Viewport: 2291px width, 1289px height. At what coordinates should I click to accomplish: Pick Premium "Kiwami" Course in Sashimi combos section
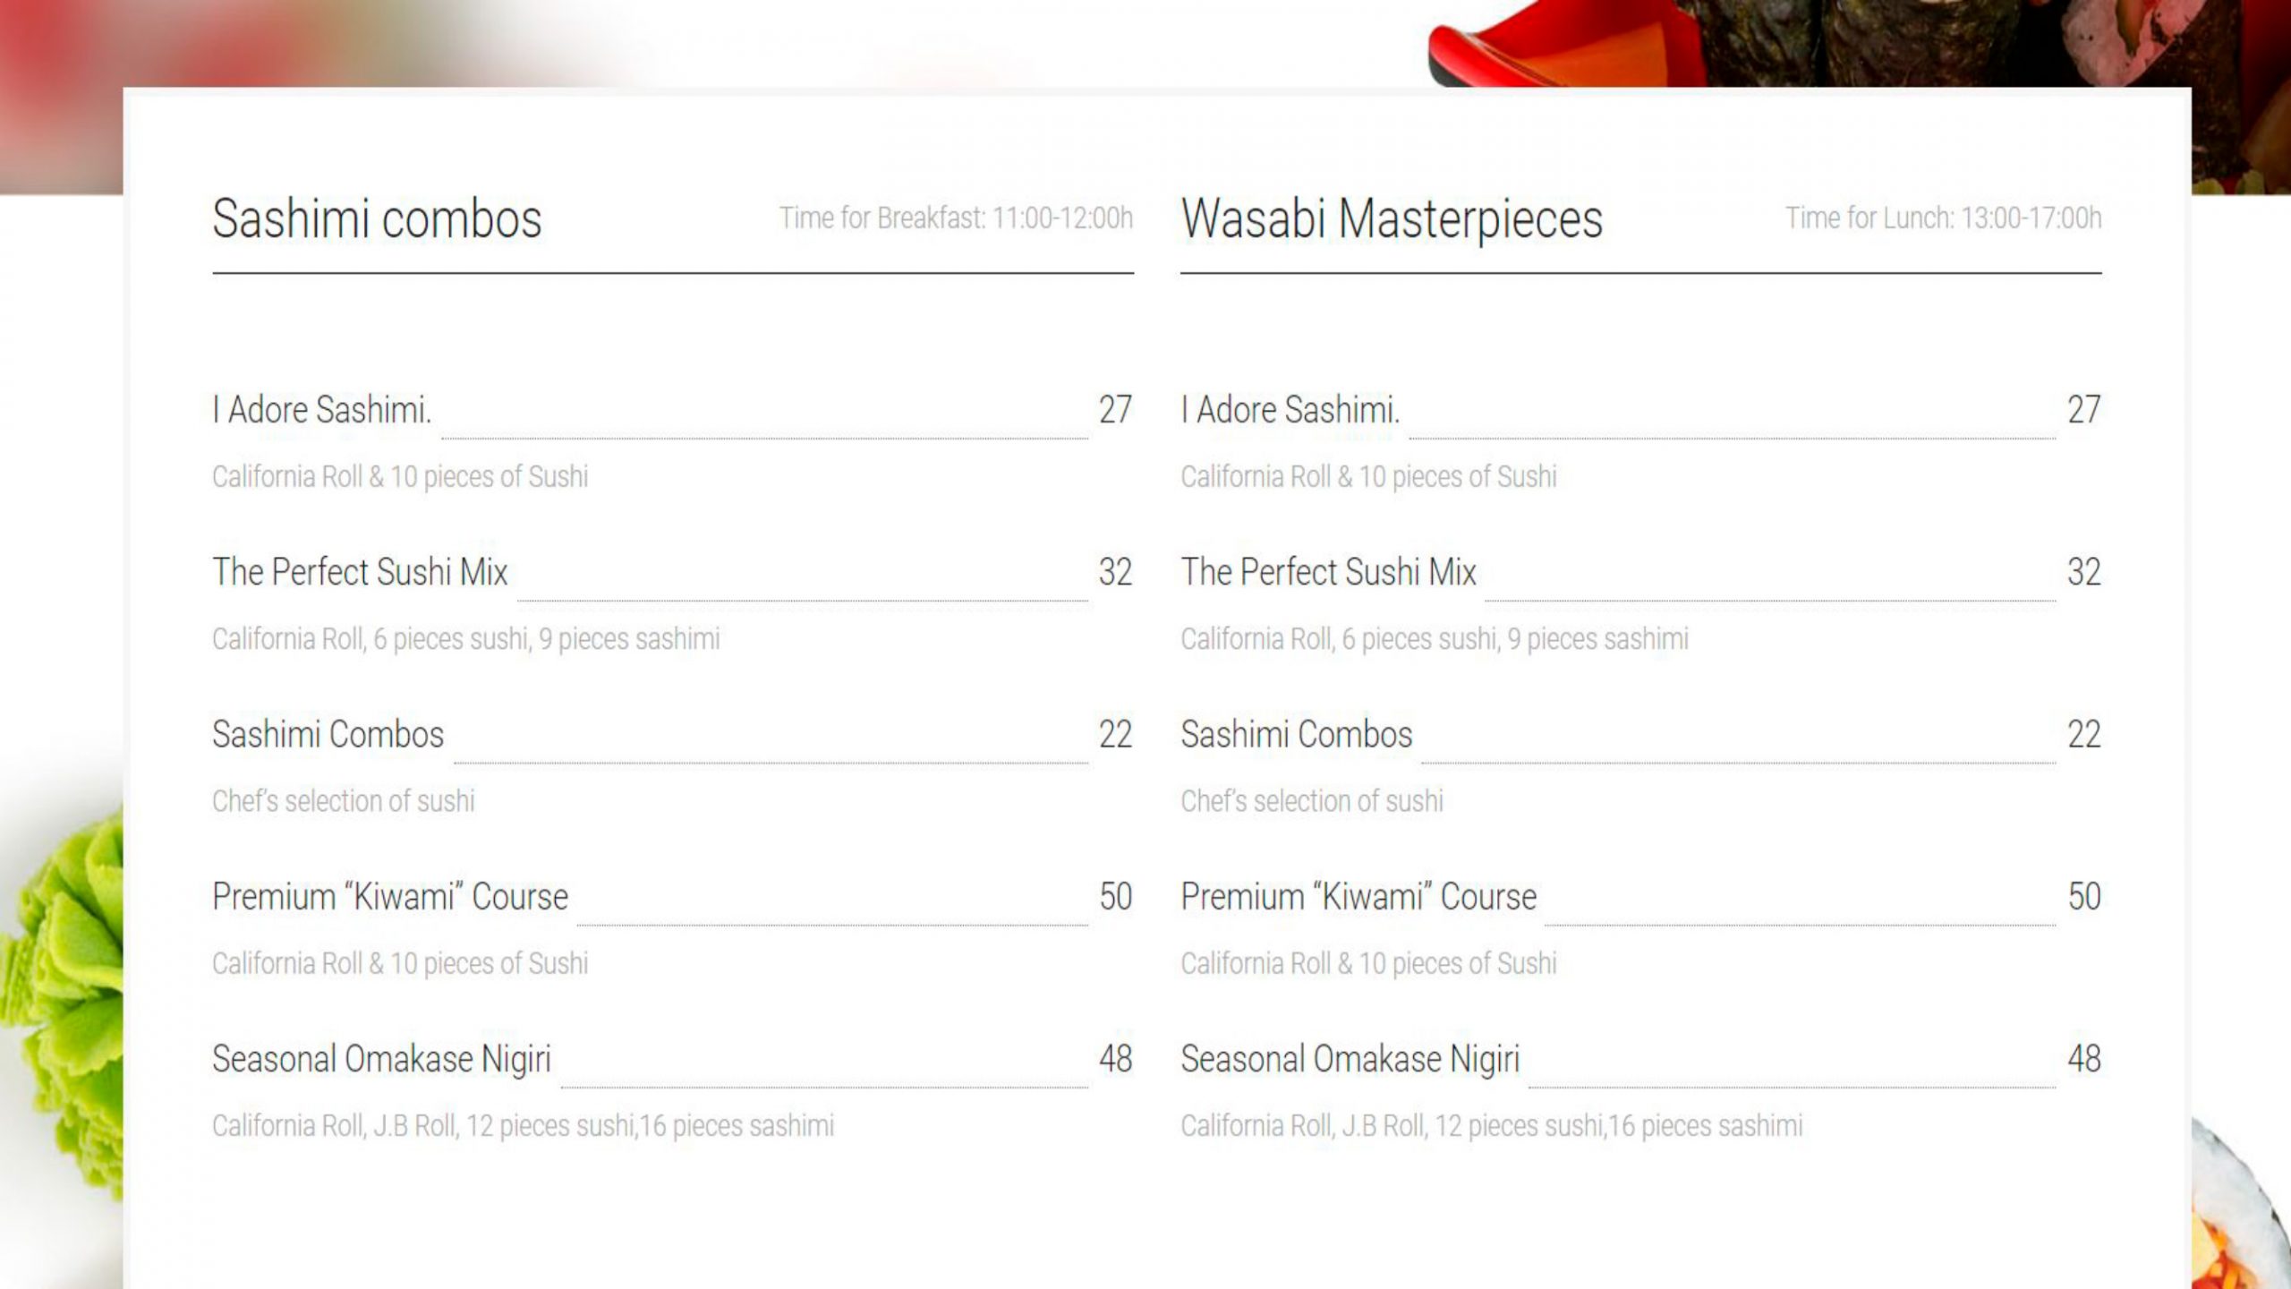coord(390,897)
